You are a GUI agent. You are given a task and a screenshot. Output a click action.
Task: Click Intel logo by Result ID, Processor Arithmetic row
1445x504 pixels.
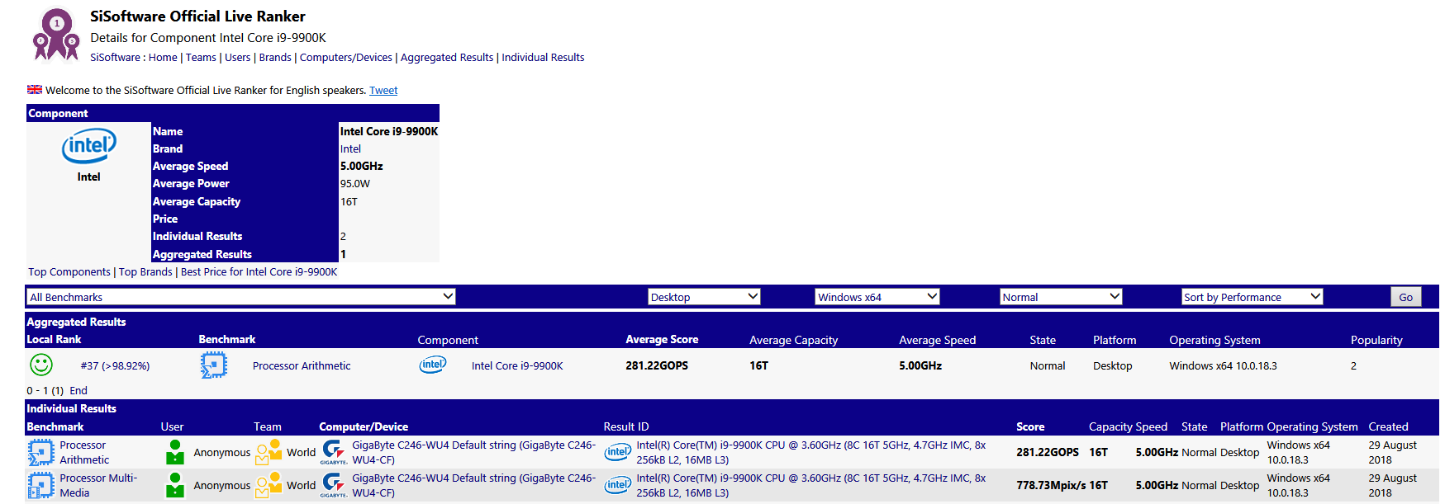tap(618, 452)
